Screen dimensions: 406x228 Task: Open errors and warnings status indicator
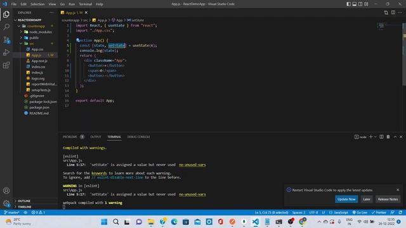click(x=38, y=213)
